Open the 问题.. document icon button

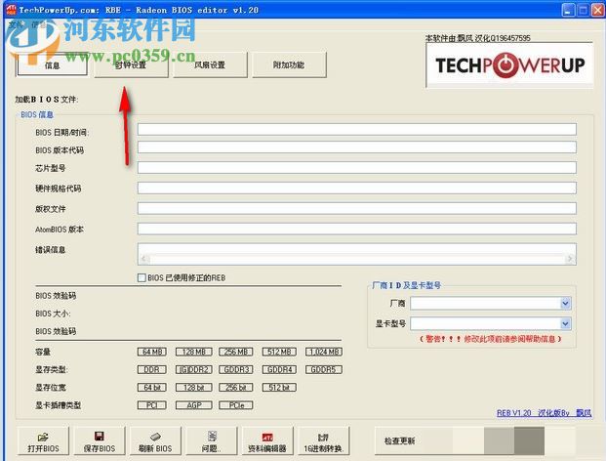coord(212,440)
